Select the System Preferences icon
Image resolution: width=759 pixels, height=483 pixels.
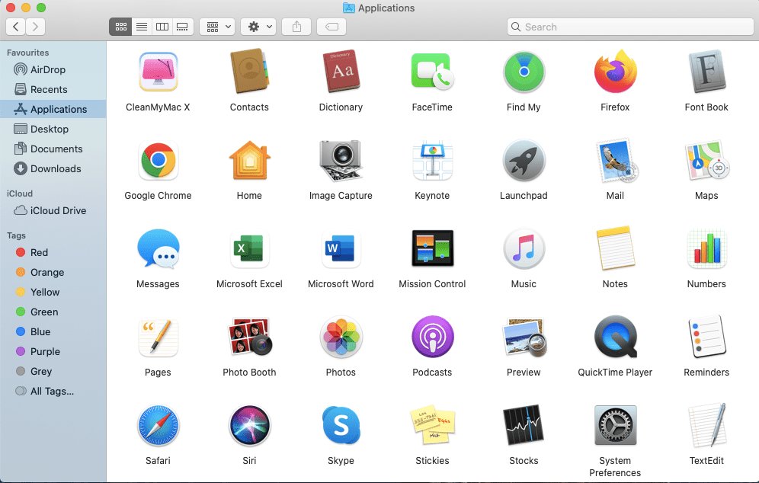(615, 425)
